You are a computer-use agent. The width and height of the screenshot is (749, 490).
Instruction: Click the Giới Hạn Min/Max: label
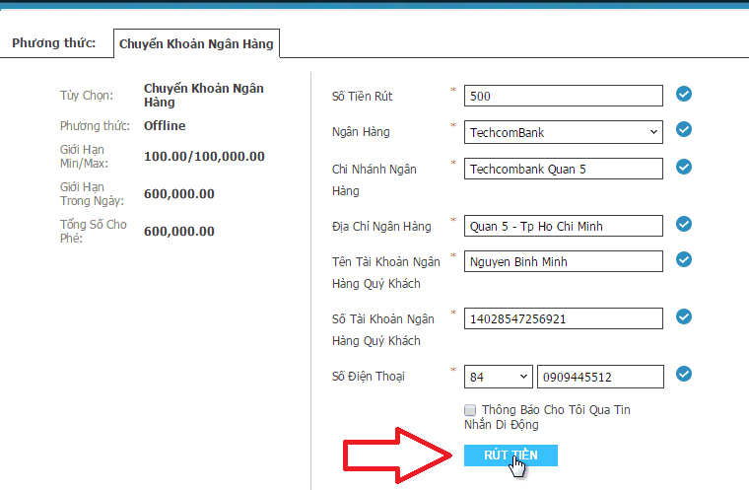pos(84,157)
